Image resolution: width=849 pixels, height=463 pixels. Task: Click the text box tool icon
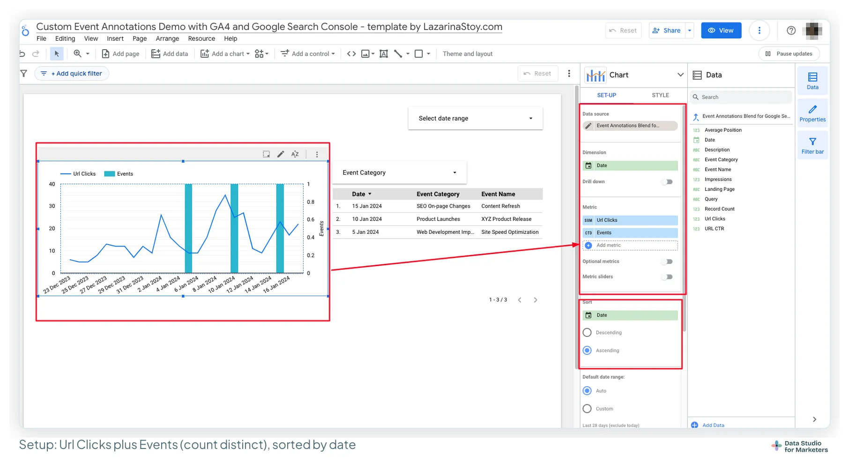click(384, 54)
